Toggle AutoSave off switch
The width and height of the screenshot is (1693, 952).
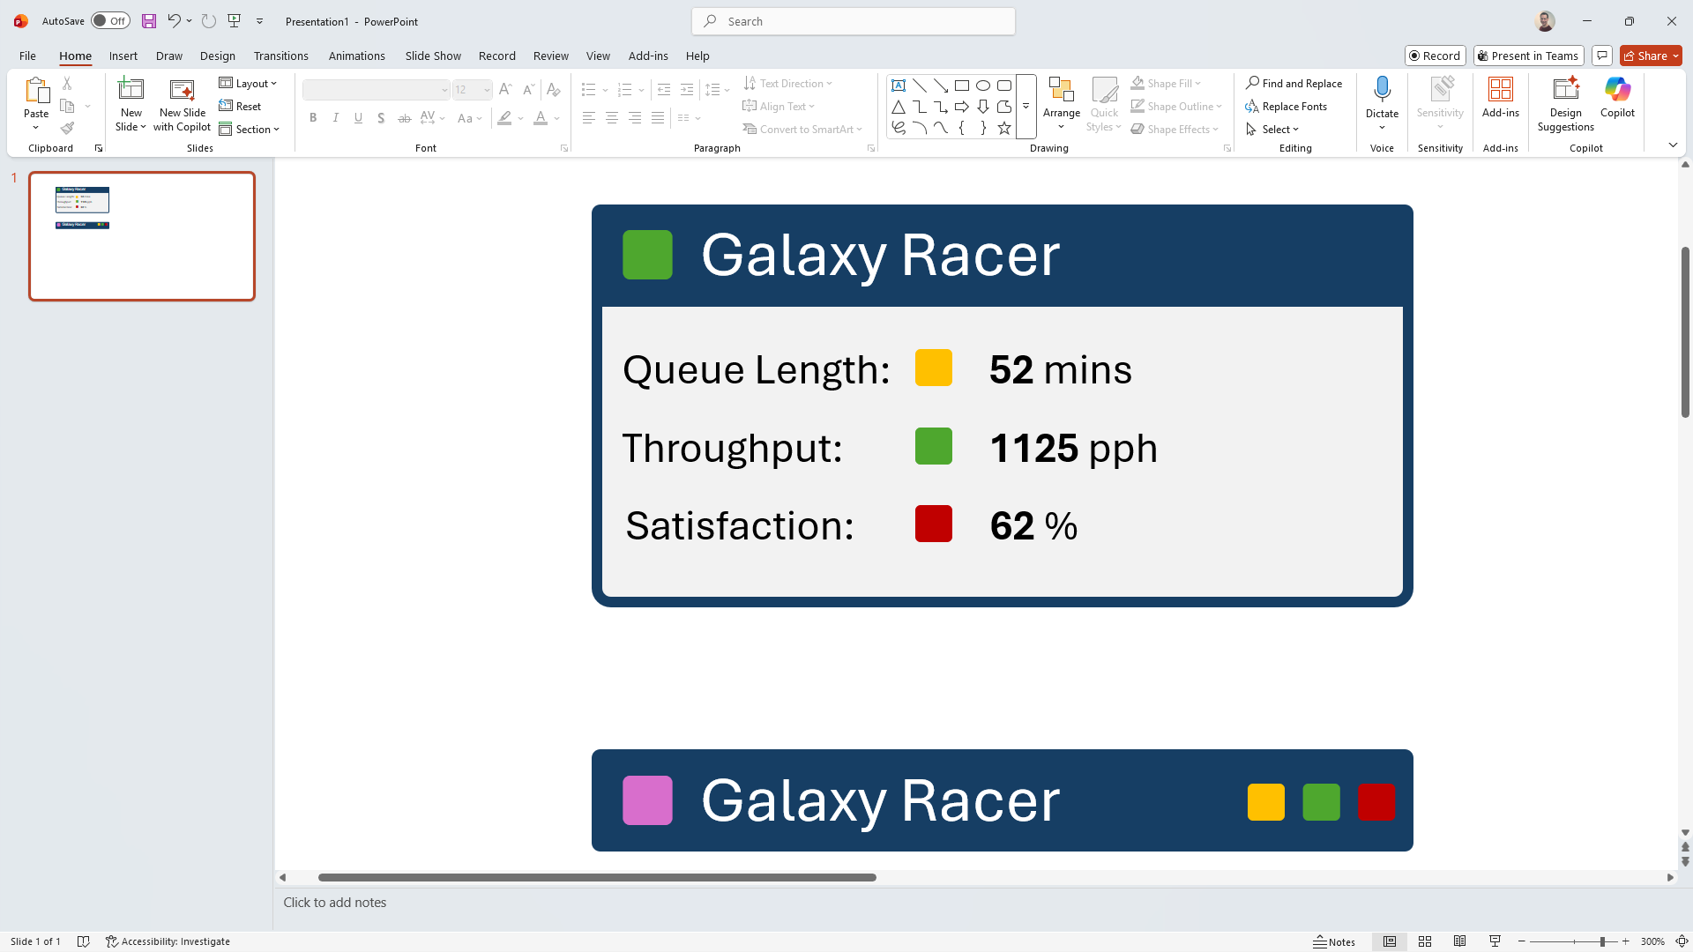pyautogui.click(x=110, y=20)
